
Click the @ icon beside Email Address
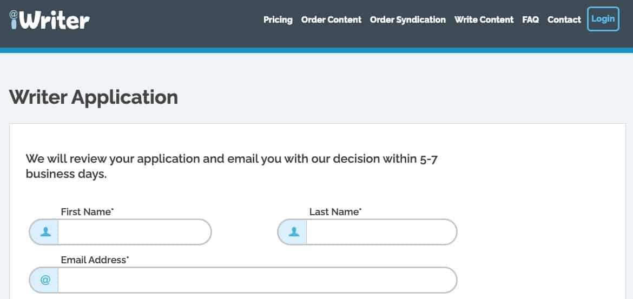(45, 280)
